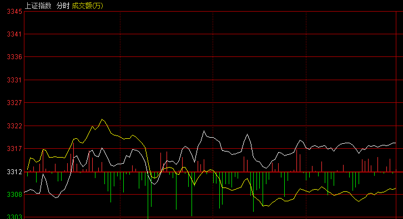This screenshot has width=403, height=219.
Task: Select the 分时 intraday view label
Action: (x=63, y=6)
